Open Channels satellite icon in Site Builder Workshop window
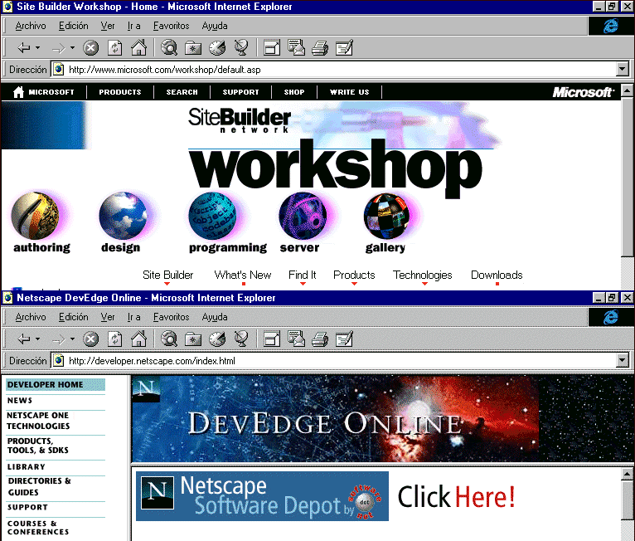This screenshot has height=541, width=635. tap(241, 47)
